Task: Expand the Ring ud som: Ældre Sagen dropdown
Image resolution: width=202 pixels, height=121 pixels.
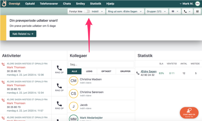Action: point(125,11)
